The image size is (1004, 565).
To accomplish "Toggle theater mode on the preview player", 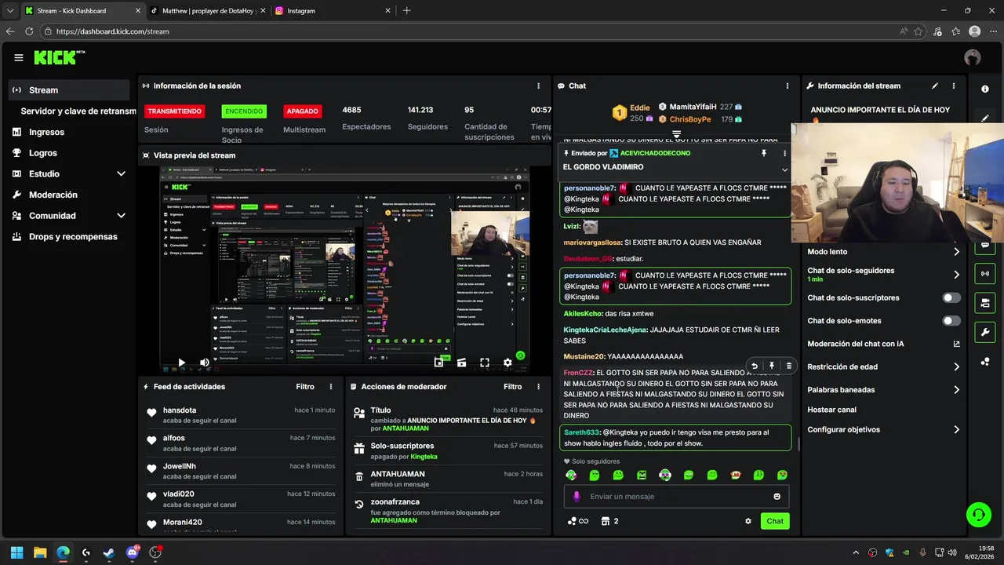I will 461,363.
